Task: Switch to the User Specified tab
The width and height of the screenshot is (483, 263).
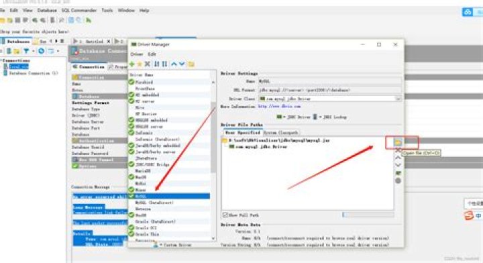Action: tap(242, 132)
